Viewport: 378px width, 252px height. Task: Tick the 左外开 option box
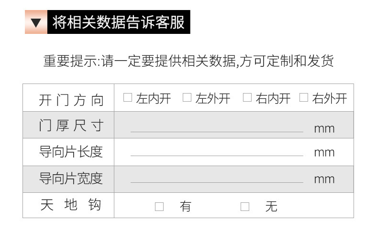point(187,97)
